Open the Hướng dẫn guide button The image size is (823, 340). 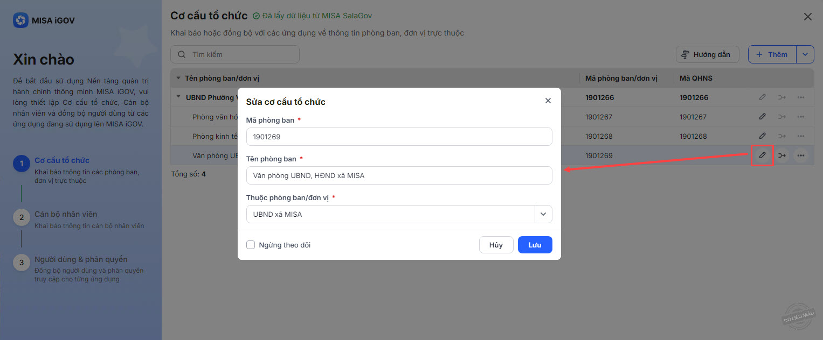[706, 54]
